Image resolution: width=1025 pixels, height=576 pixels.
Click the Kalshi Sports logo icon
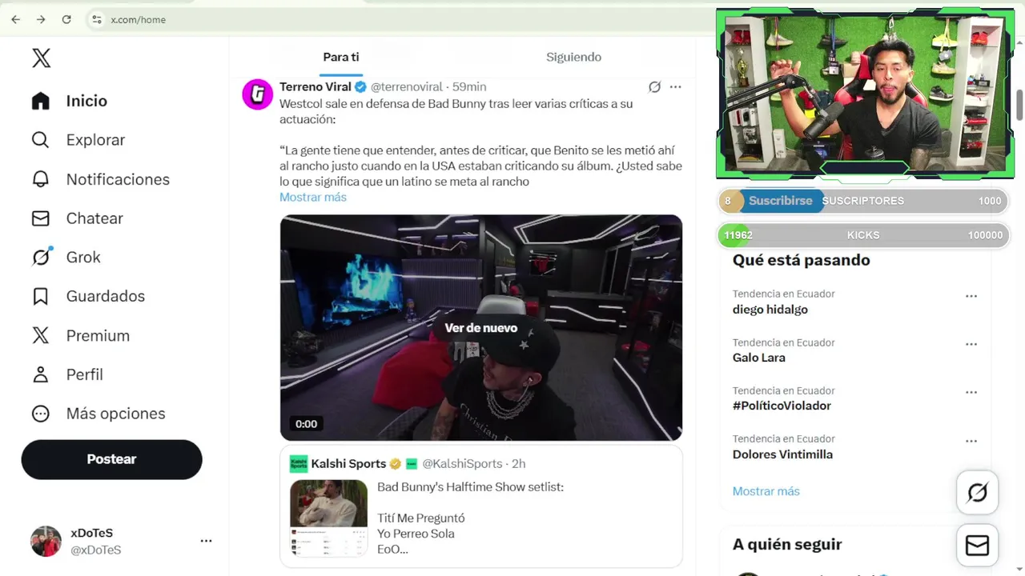(x=299, y=464)
